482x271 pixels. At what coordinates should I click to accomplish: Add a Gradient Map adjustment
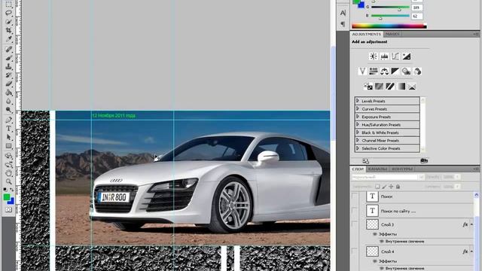401,87
